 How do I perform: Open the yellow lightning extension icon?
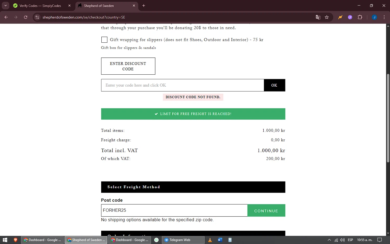pyautogui.click(x=340, y=17)
